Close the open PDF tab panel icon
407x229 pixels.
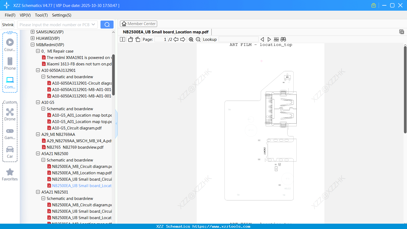[402, 32]
